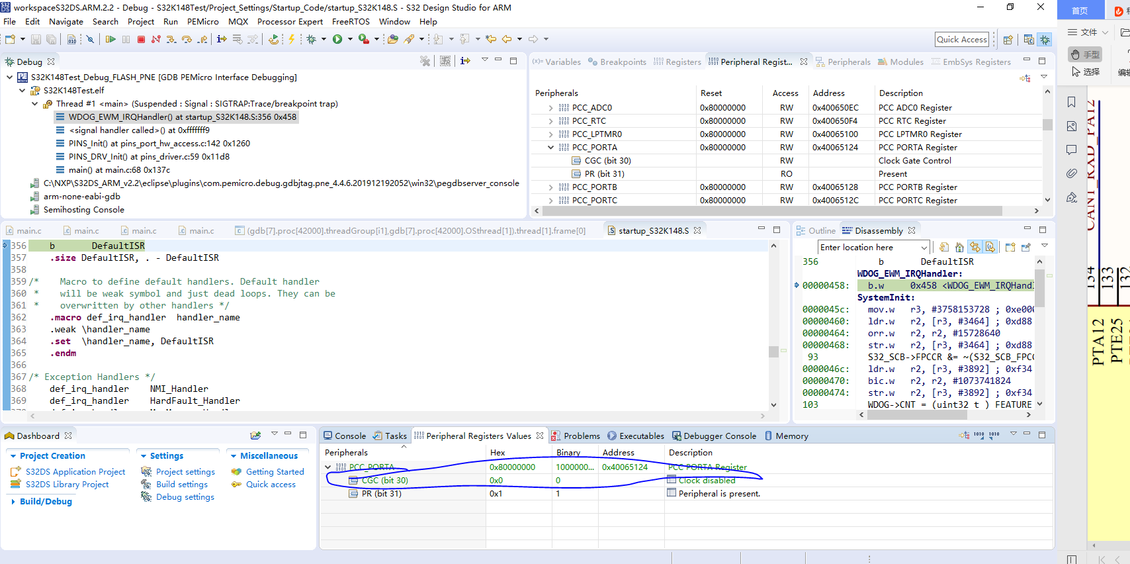The image size is (1130, 564).
Task: Expand the Build/Debug section in the Dashboard
Action: [13, 502]
